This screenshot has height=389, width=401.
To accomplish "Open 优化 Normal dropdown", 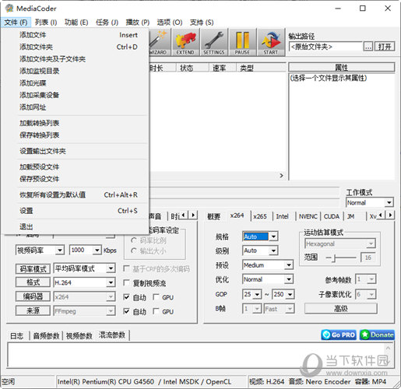I will click(x=288, y=279).
